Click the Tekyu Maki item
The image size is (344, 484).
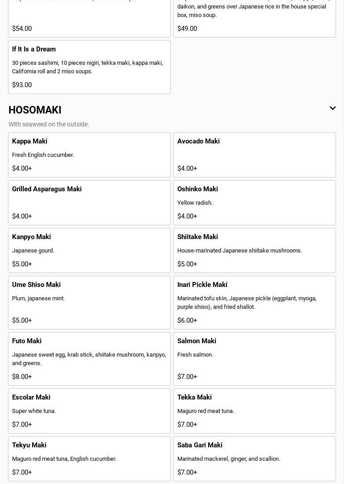(x=89, y=459)
